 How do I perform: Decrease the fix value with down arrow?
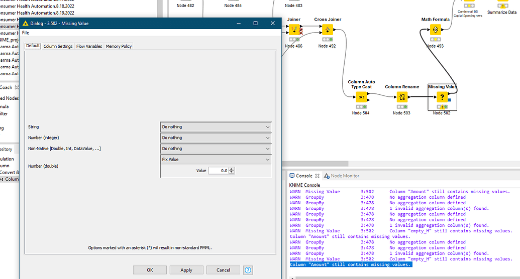tap(232, 172)
